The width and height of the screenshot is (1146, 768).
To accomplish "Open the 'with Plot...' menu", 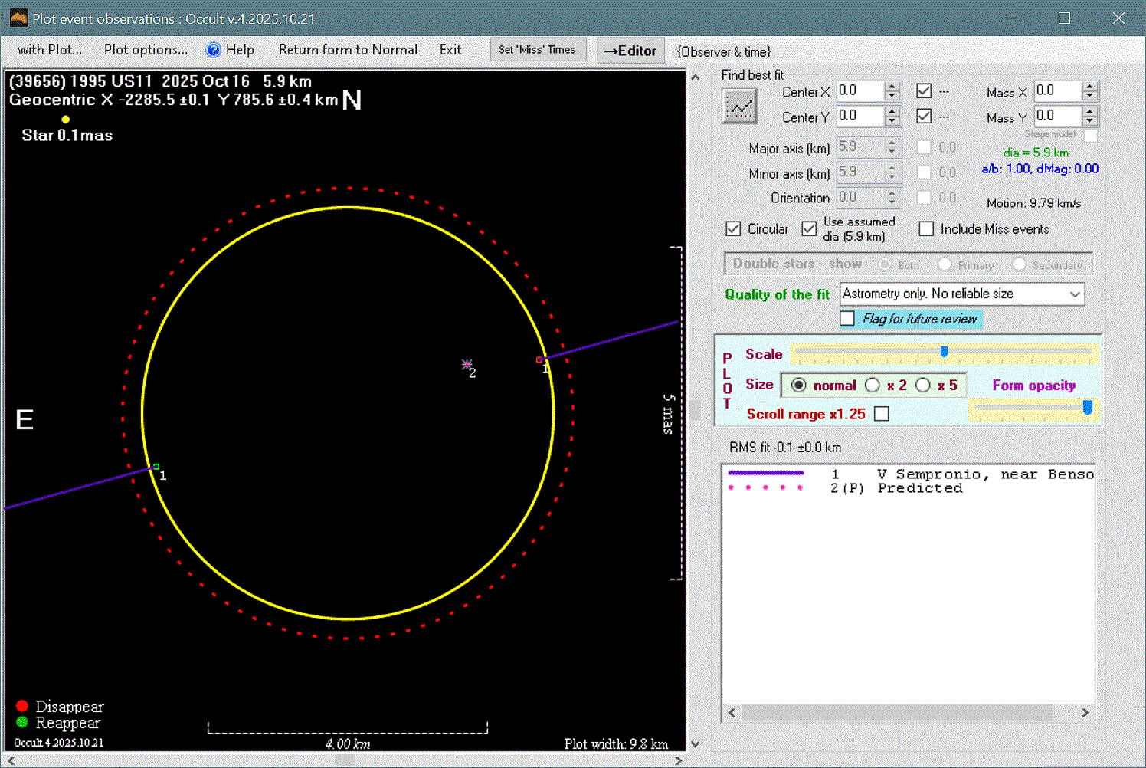I will [50, 50].
